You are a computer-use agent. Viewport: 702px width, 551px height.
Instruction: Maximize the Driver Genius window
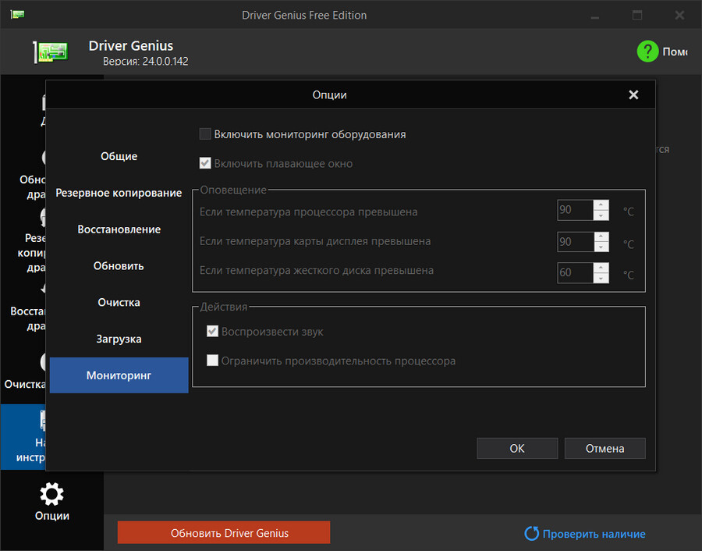[637, 16]
